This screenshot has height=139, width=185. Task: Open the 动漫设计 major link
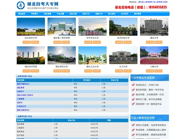pos(21,91)
